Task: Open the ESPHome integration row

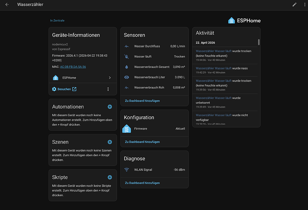Action: point(83,78)
